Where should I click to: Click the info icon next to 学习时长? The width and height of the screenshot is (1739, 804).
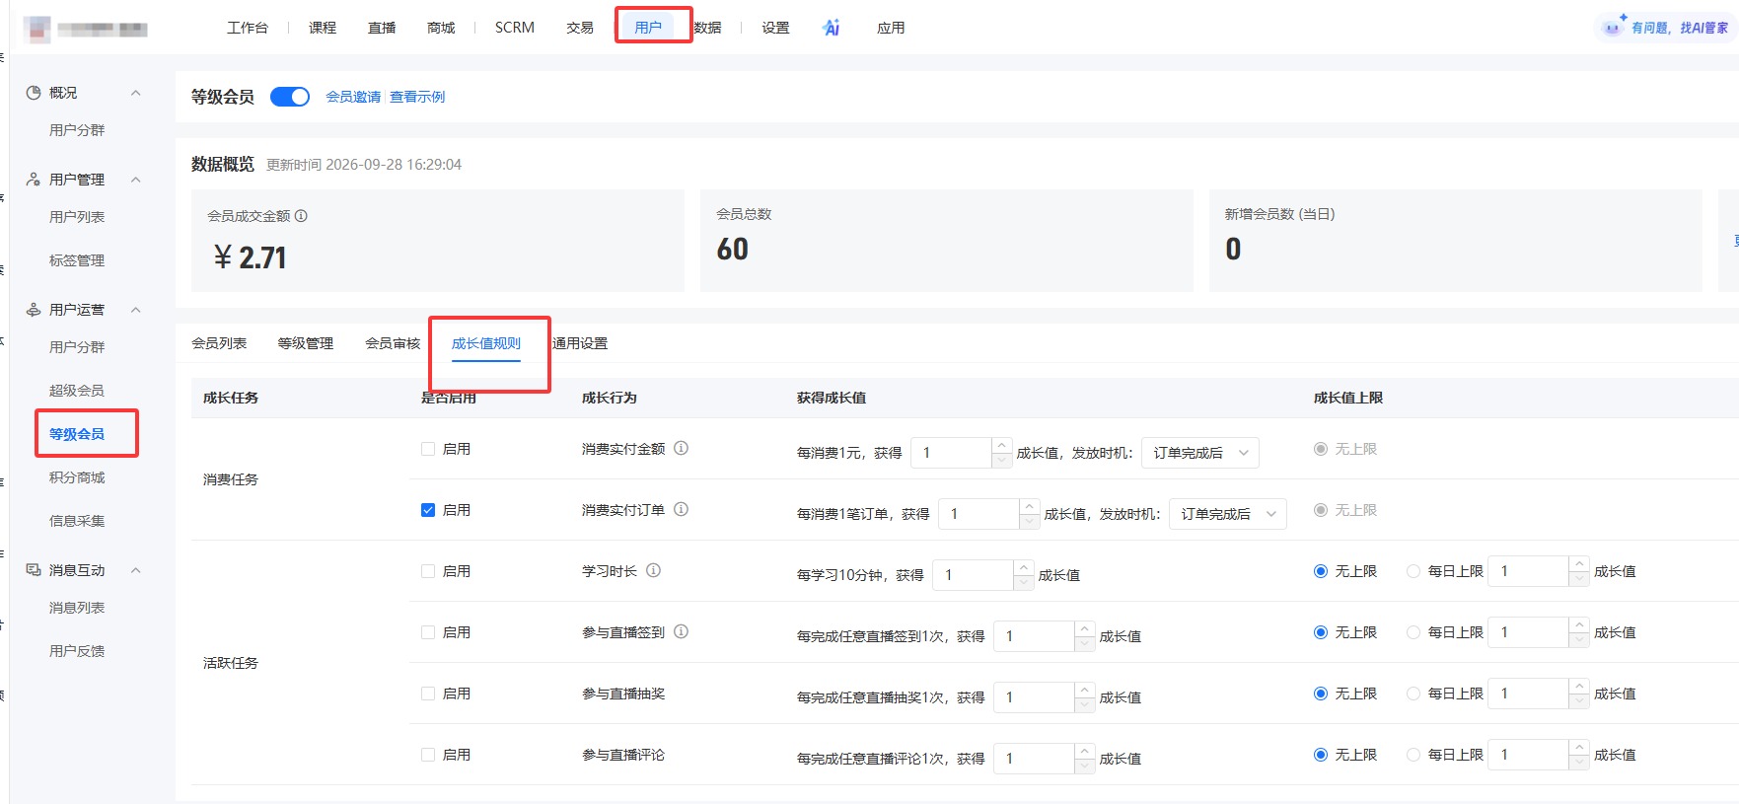[x=653, y=570]
